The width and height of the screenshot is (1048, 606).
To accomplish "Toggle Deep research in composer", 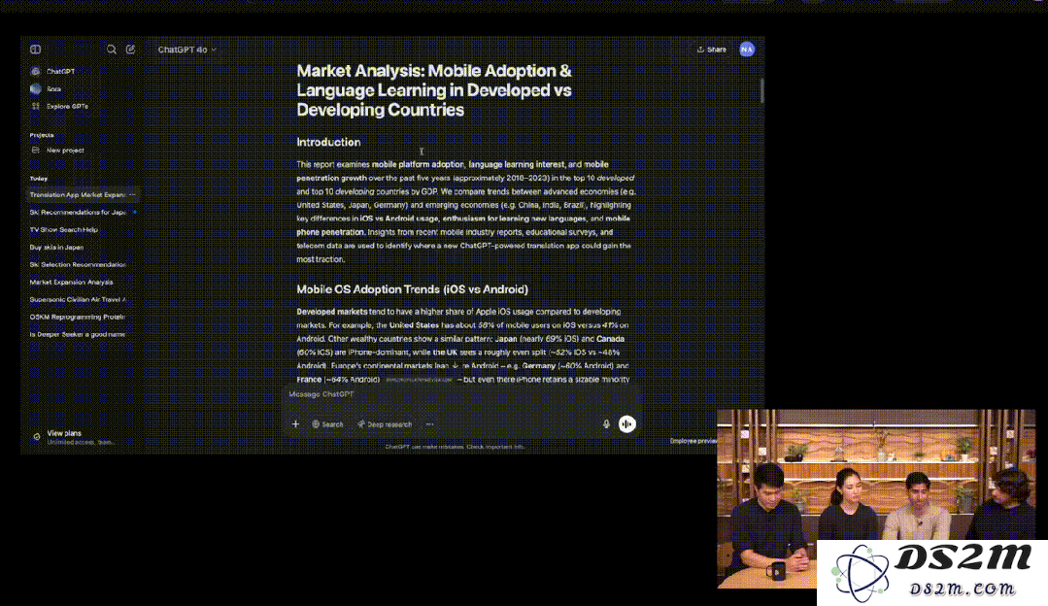I will tap(385, 424).
